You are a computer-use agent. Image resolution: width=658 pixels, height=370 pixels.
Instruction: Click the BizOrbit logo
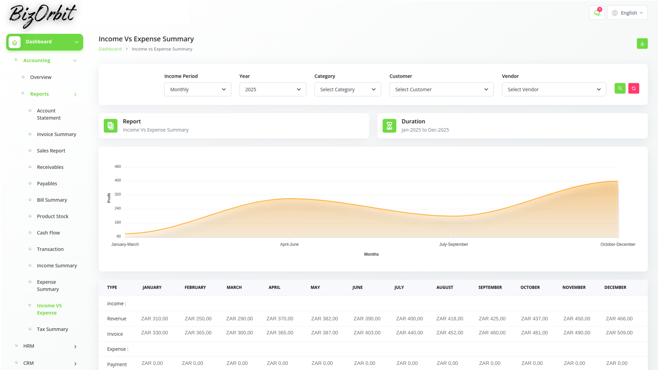42,16
